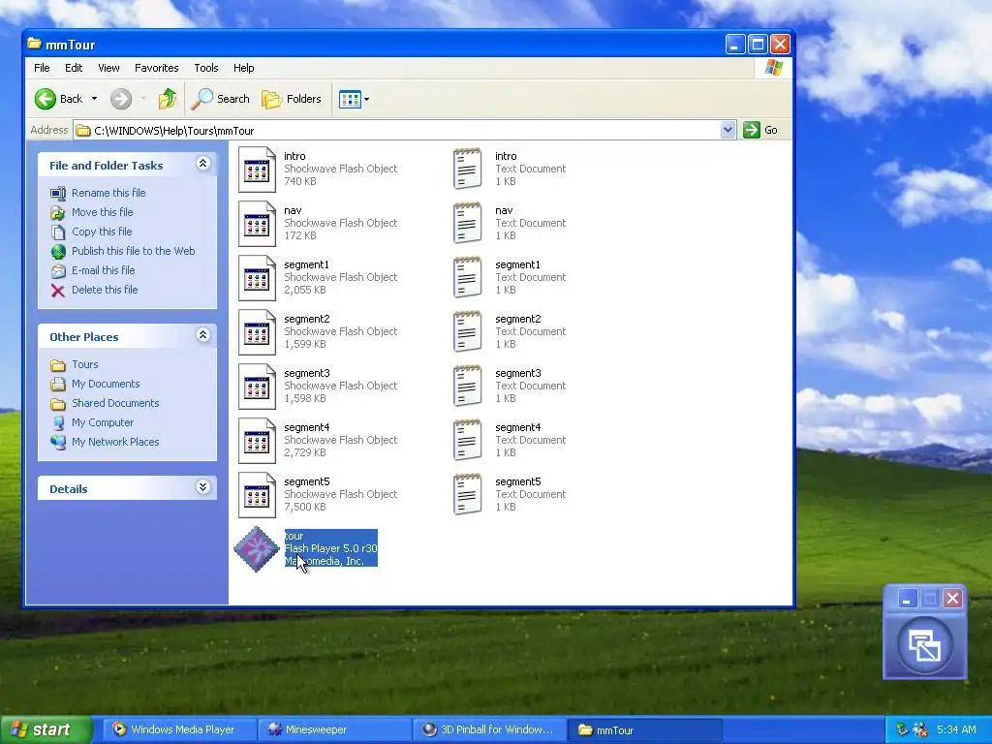The image size is (992, 744).
Task: Select the segment4 Shockwave Flash Object icon
Action: point(257,441)
